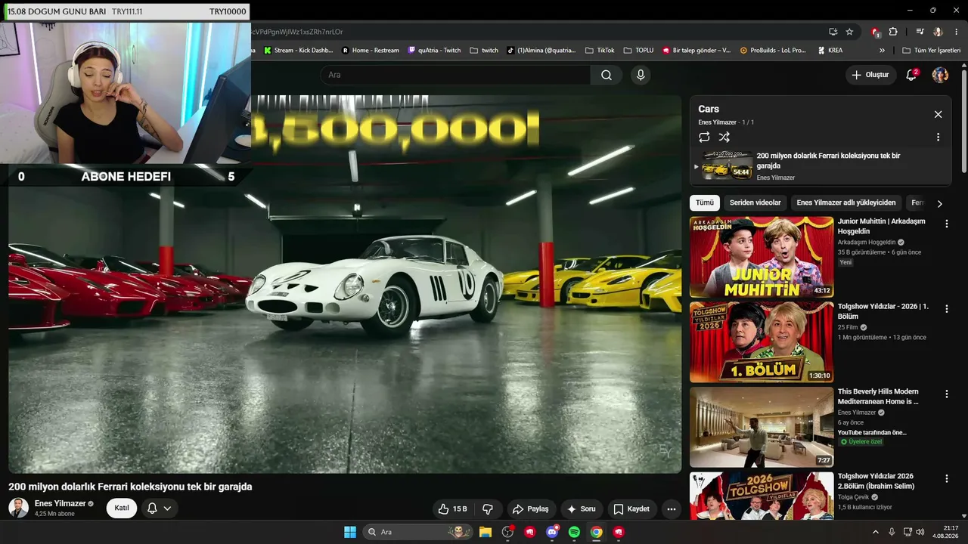The width and height of the screenshot is (968, 544).
Task: Open options menu for Junior Muhittin video
Action: (x=946, y=224)
